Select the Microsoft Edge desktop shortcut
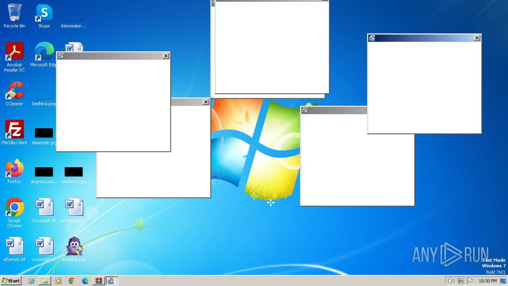The width and height of the screenshot is (508, 286). click(44, 55)
